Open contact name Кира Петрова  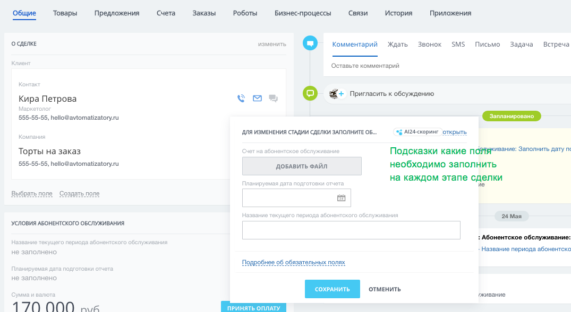coord(48,99)
